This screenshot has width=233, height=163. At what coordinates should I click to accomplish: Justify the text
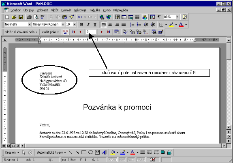[124, 24]
